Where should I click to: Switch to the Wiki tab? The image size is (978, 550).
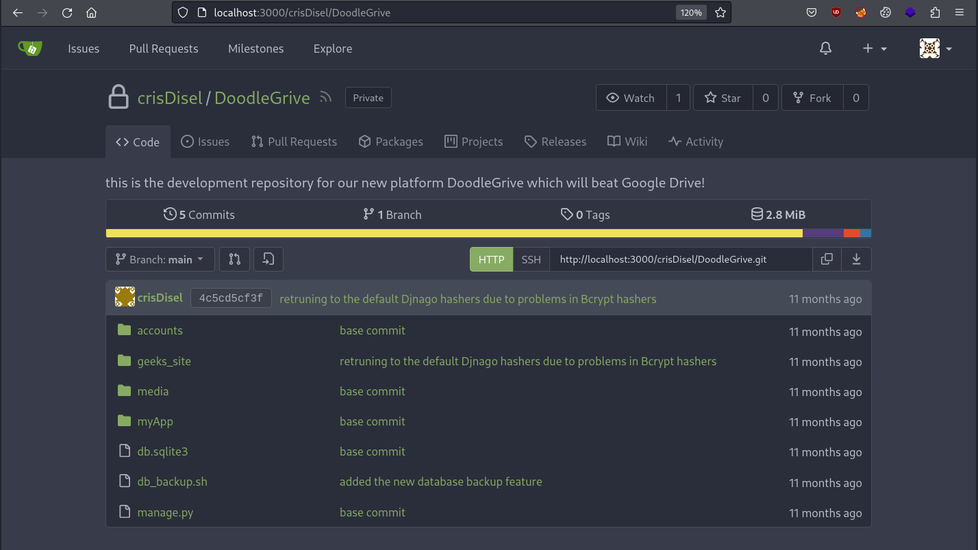(627, 142)
